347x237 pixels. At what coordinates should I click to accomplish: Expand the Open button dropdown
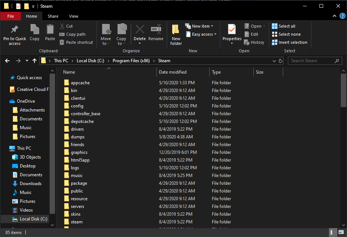[x=264, y=26]
